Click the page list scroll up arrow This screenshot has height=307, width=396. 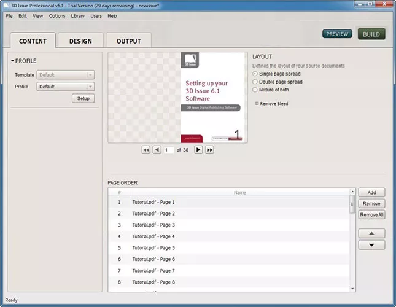tap(352, 192)
